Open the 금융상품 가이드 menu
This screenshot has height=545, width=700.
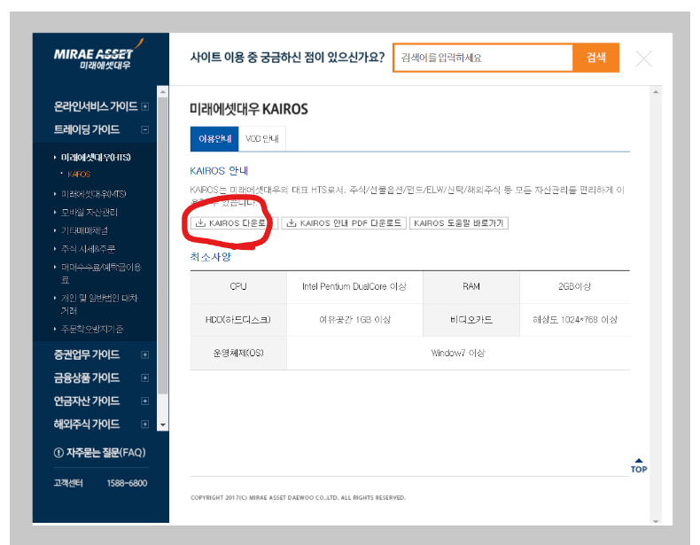tap(87, 378)
